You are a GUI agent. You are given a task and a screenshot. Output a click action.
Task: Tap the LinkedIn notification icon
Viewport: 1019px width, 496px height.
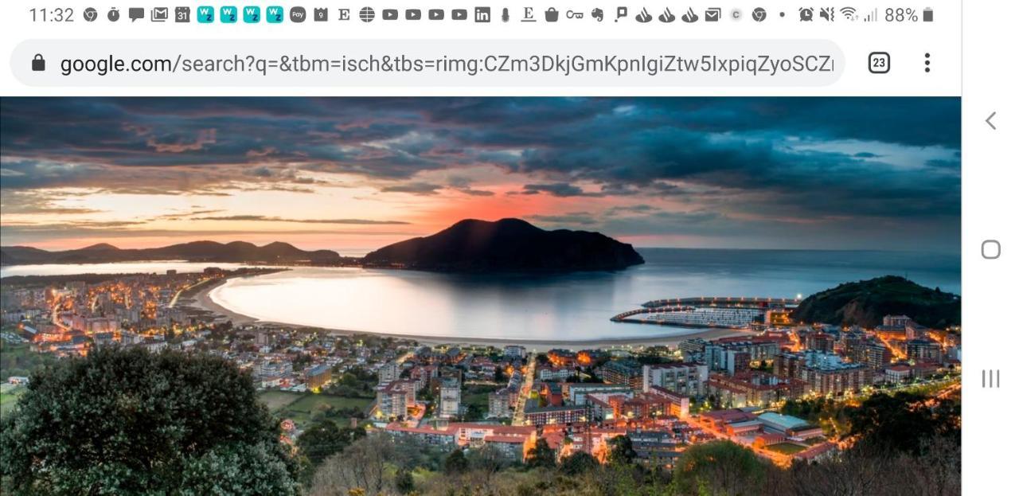pos(482,15)
